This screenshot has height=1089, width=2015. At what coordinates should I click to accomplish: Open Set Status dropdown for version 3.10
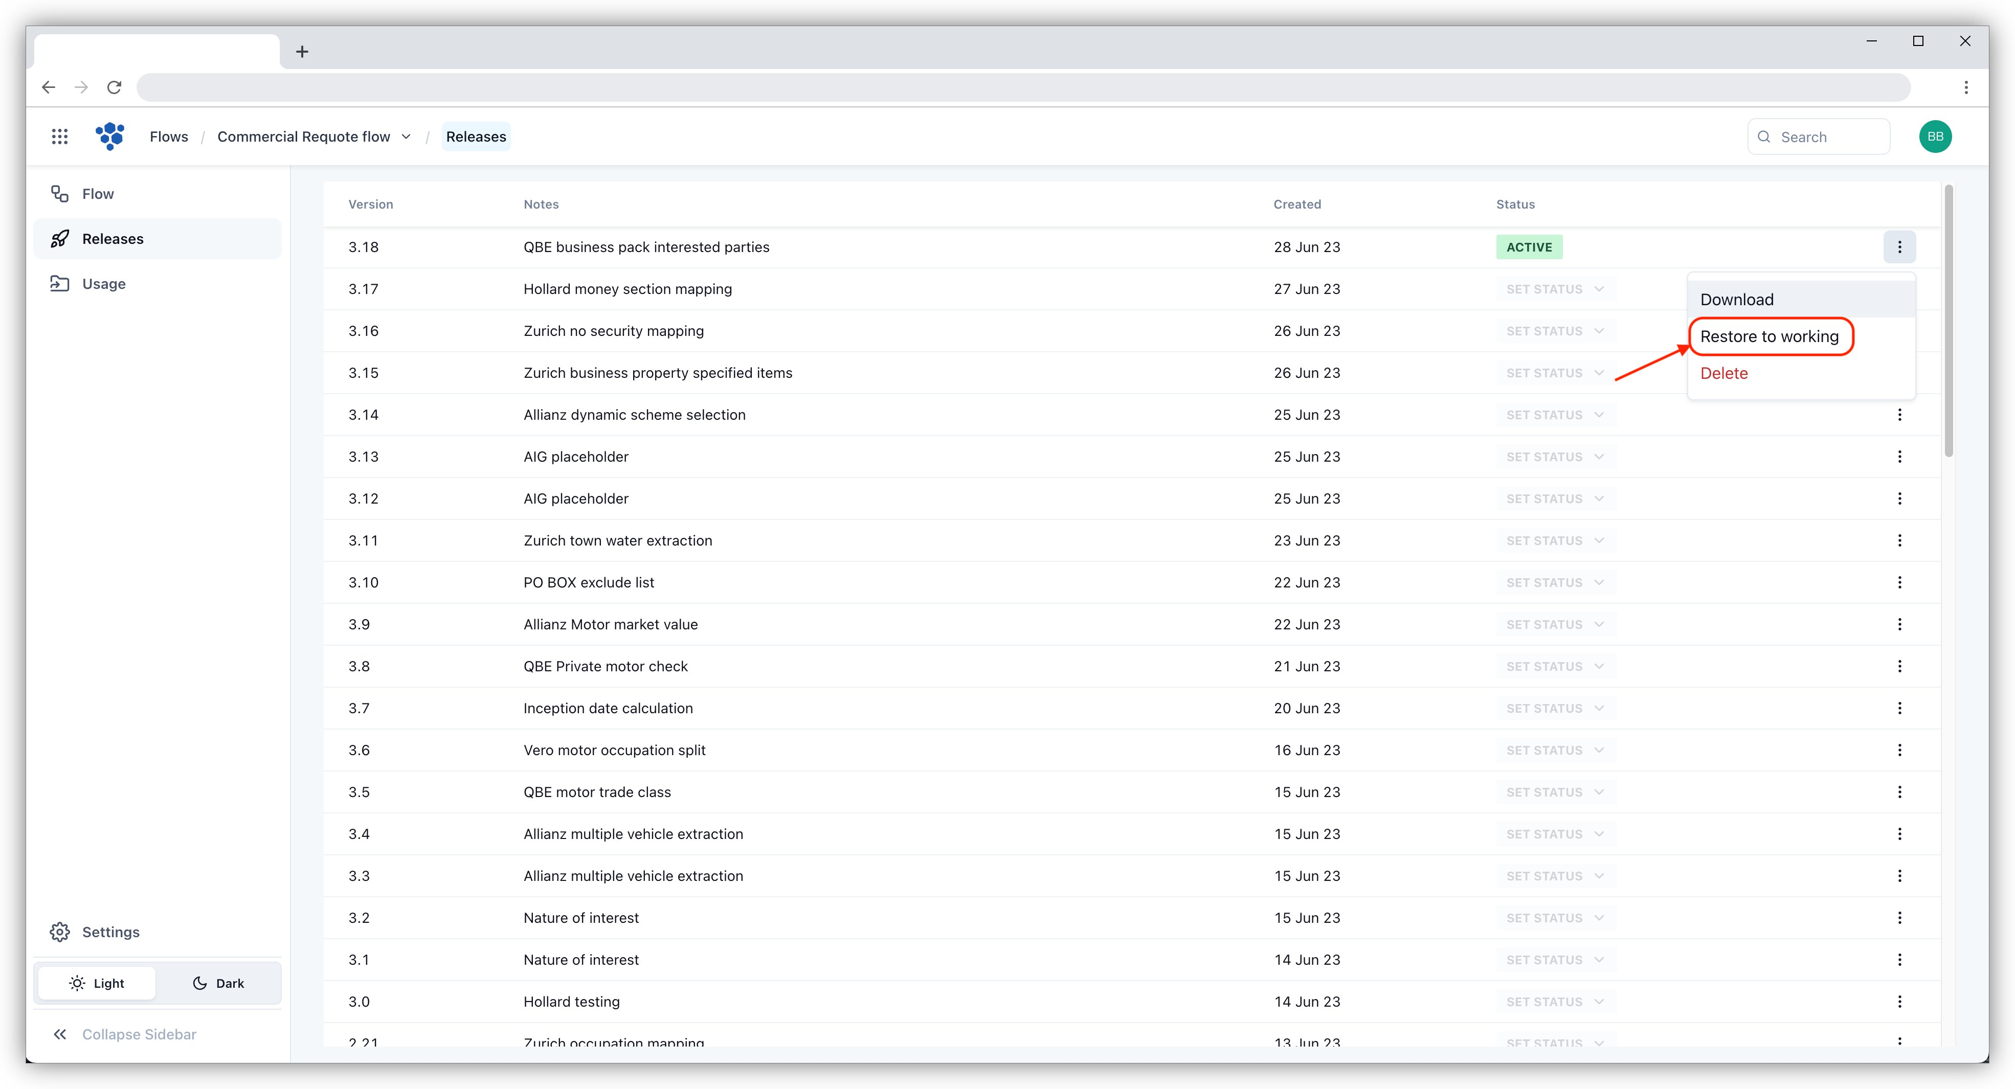pos(1554,582)
